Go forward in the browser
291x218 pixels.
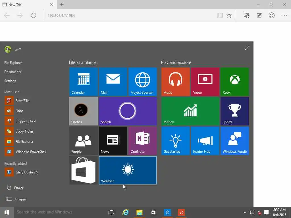(x=20, y=15)
